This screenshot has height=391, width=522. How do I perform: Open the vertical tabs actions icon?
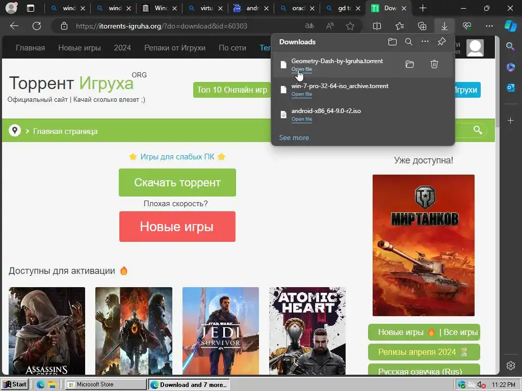[x=30, y=8]
